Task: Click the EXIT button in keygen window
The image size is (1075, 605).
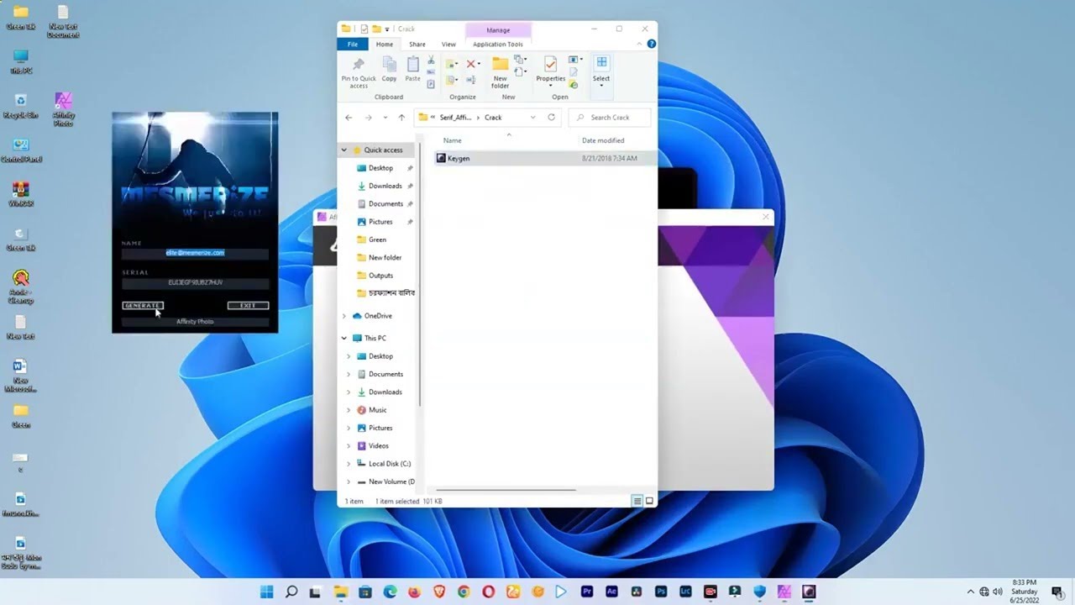Action: tap(248, 305)
